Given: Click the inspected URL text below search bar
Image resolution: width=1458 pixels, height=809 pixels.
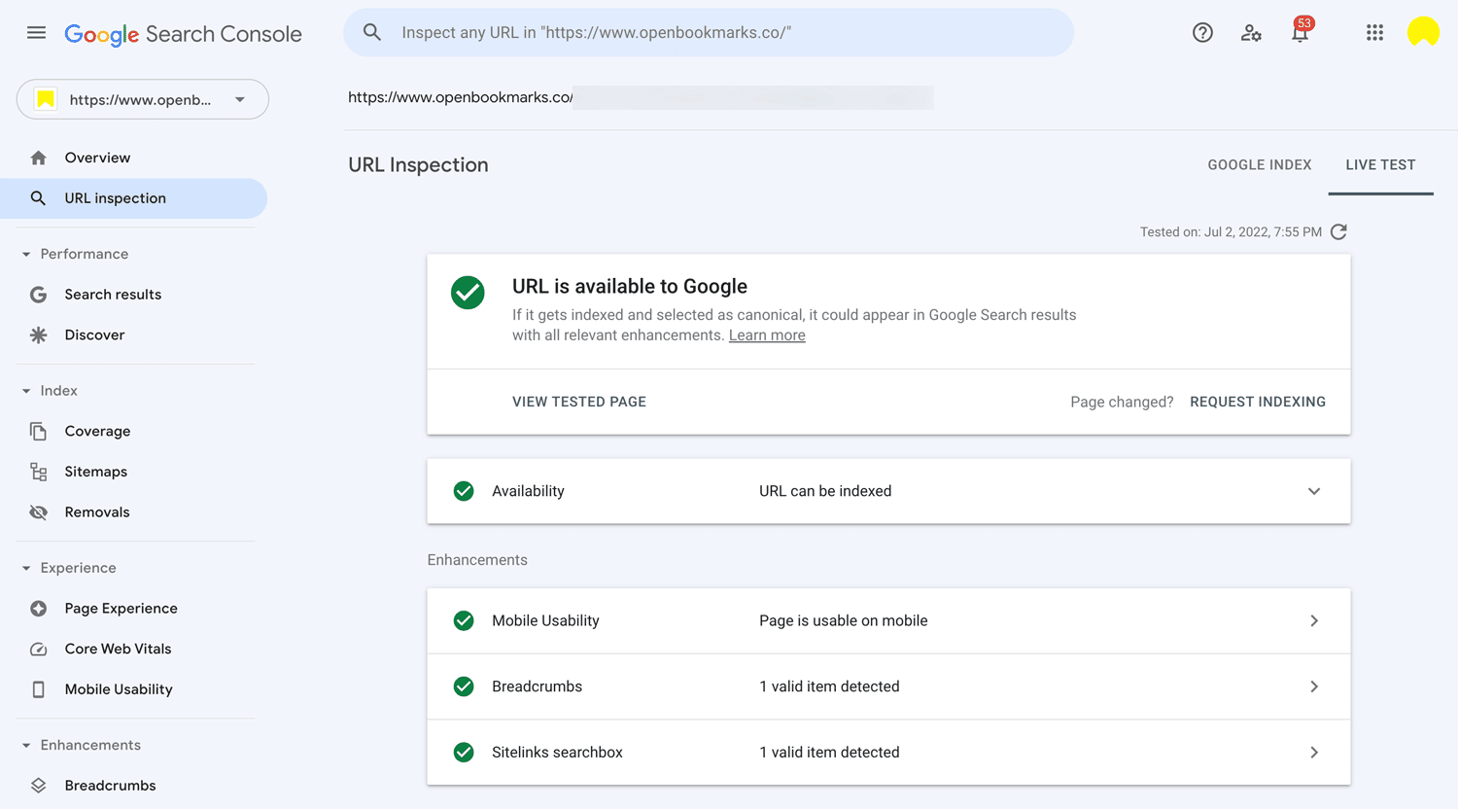Looking at the screenshot, I should (x=461, y=97).
